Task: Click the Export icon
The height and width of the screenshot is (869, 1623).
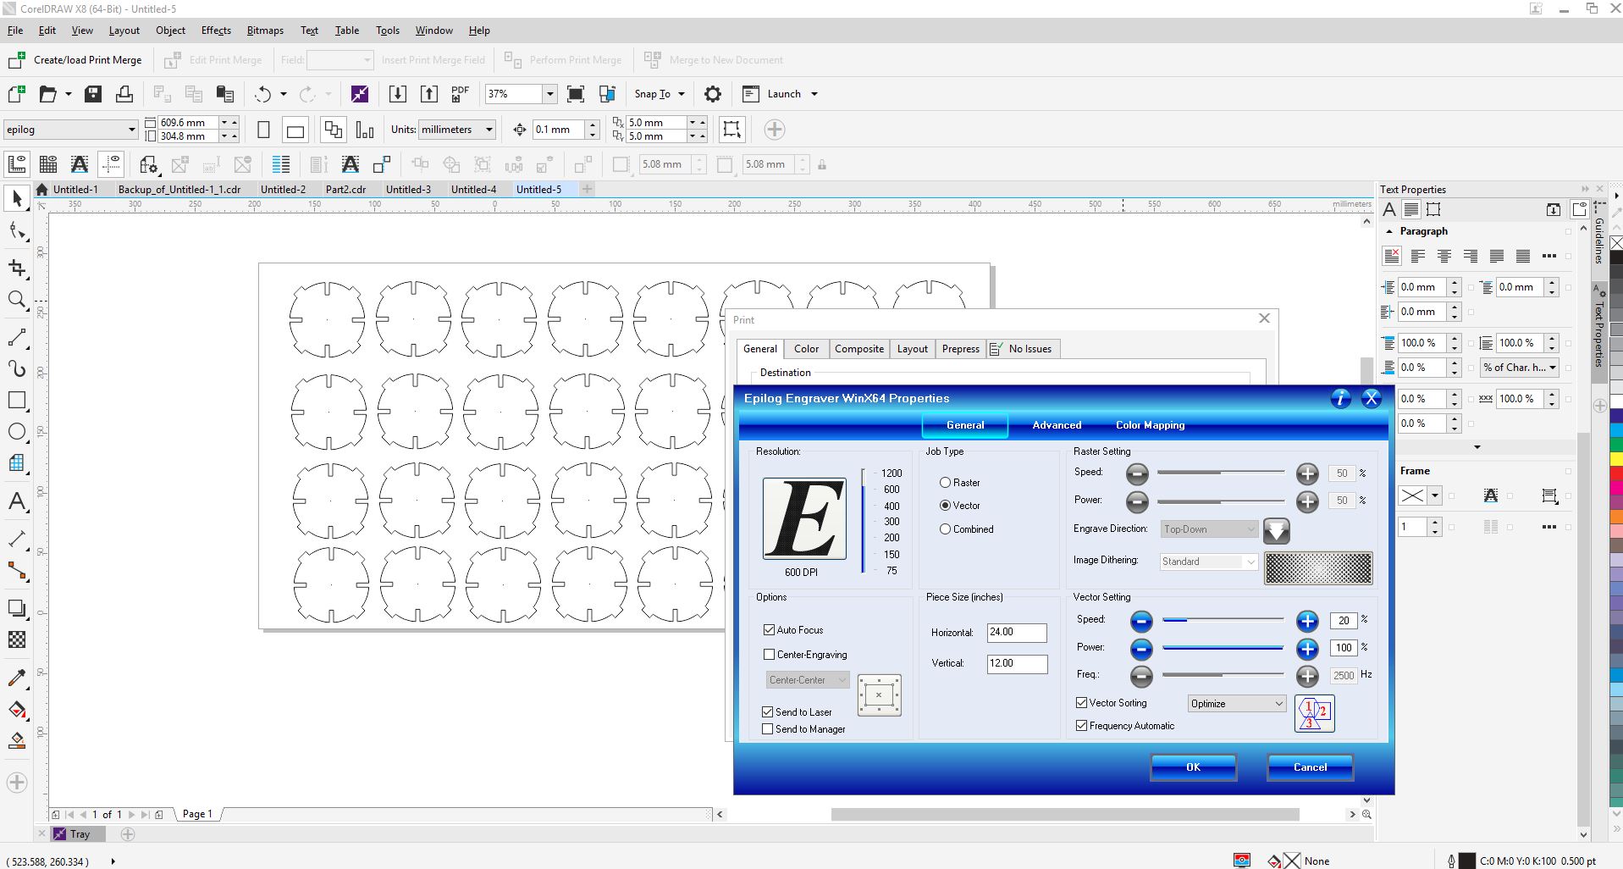Action: [x=429, y=94]
